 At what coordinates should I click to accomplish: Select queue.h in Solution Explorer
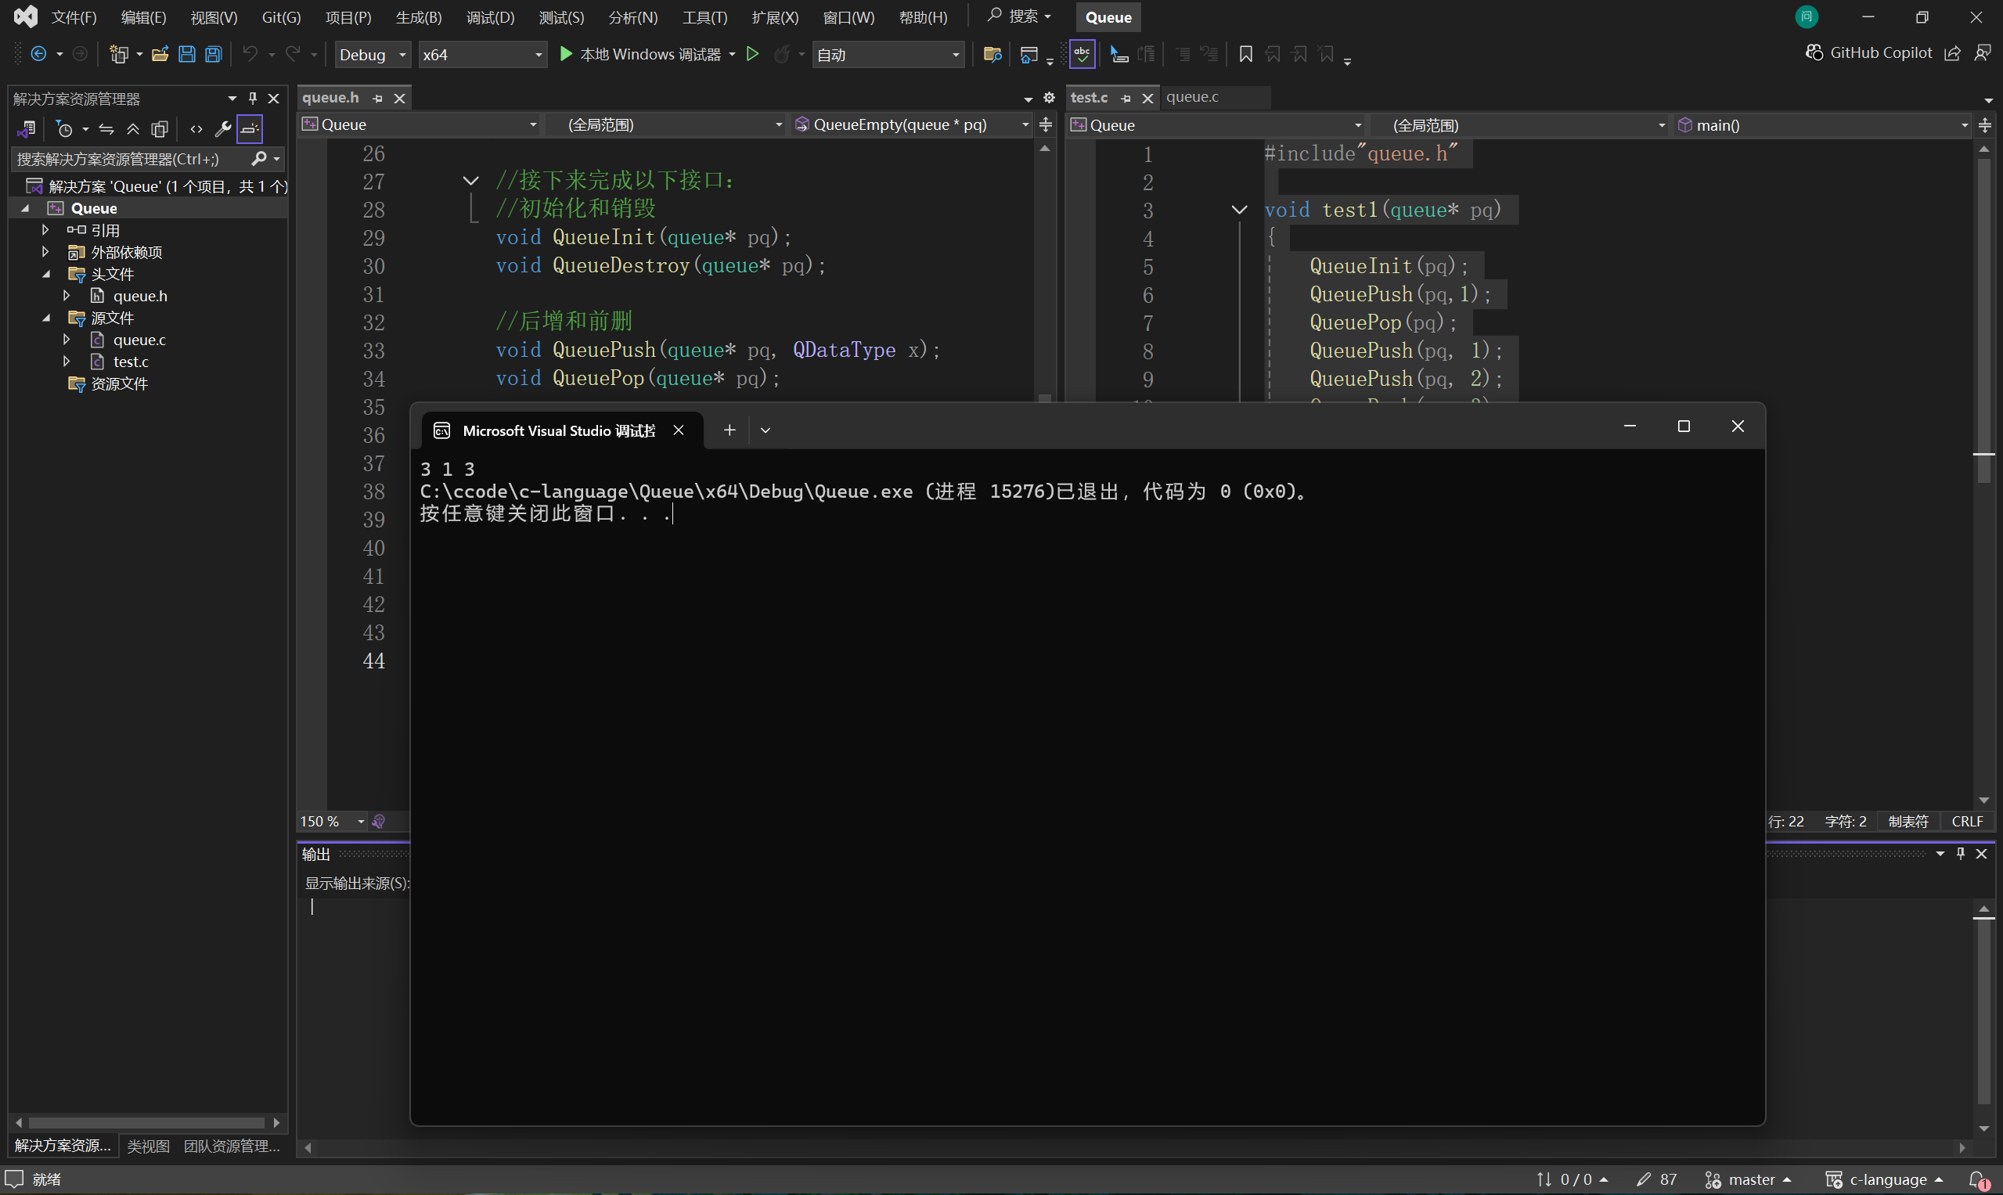pos(140,297)
